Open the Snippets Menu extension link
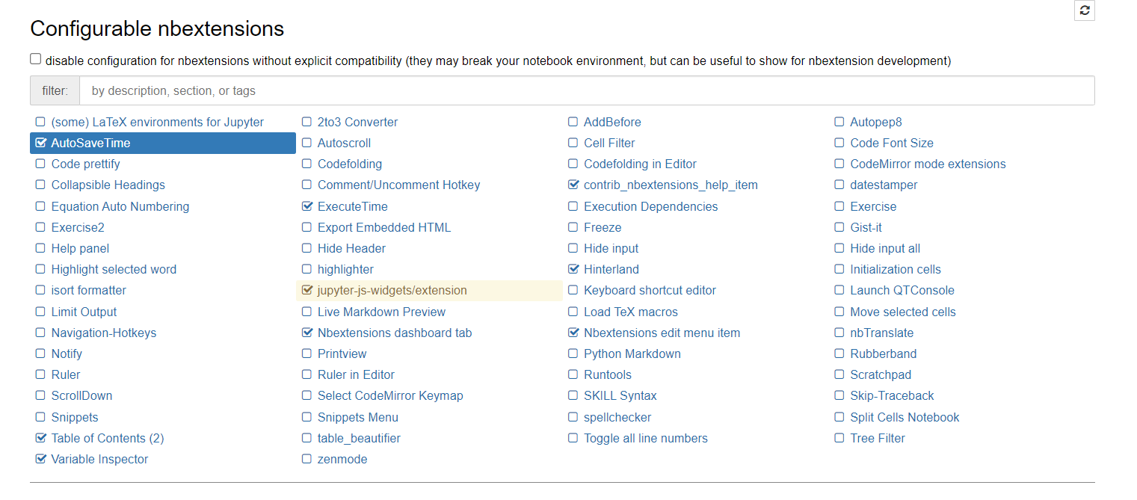 (x=357, y=417)
